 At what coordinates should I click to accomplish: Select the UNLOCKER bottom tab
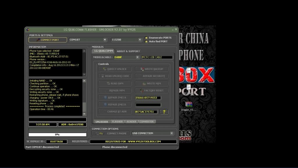pyautogui.click(x=102, y=122)
